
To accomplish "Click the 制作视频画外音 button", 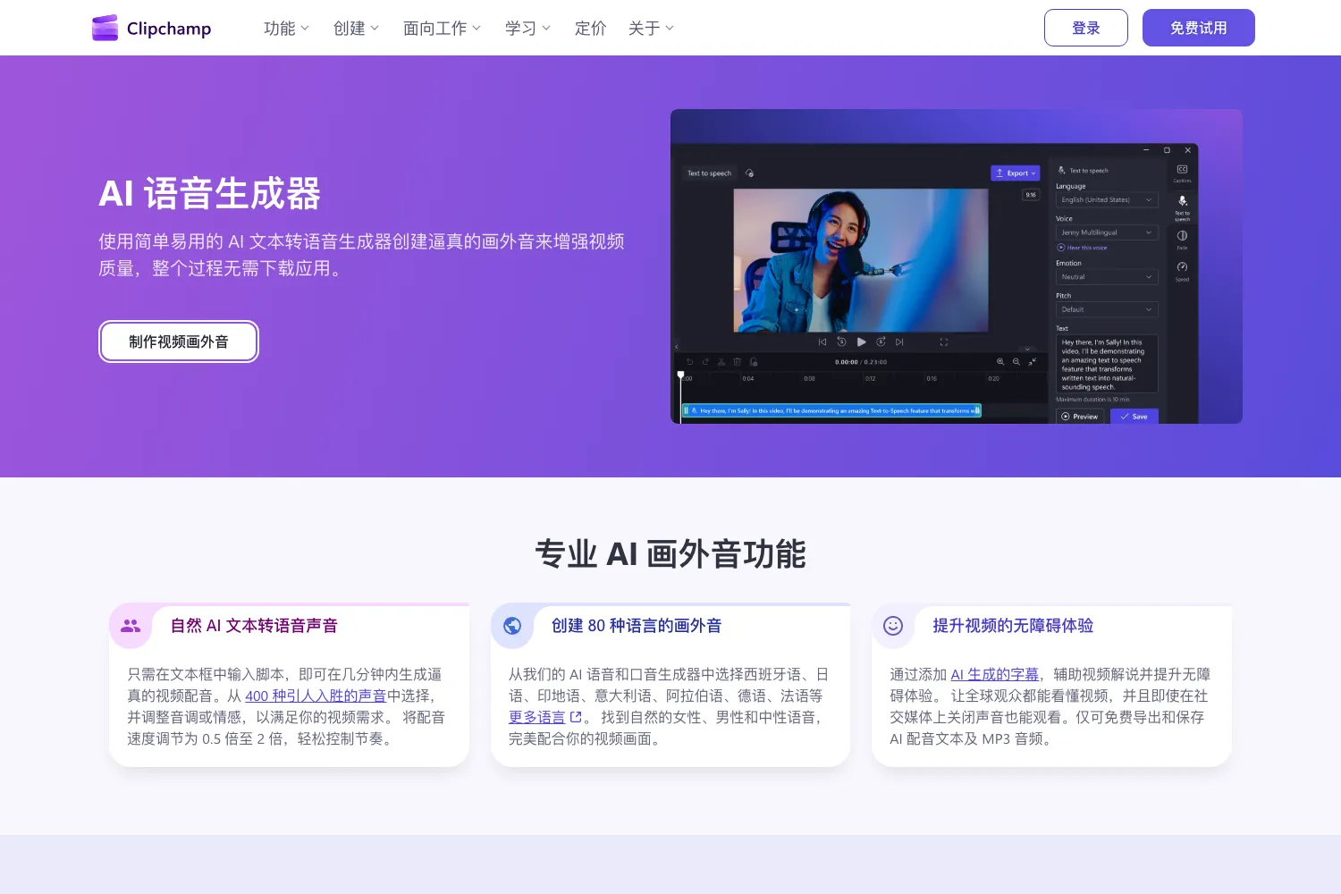I will (179, 342).
